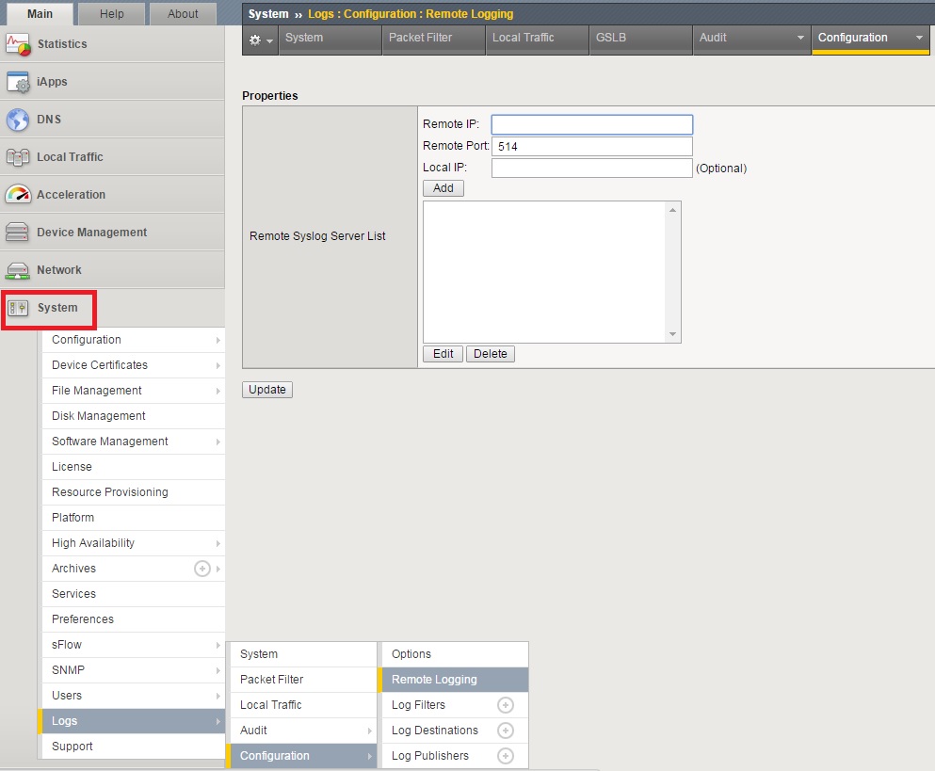
Task: Click the plus icon beside Log Filters
Action: coord(506,705)
